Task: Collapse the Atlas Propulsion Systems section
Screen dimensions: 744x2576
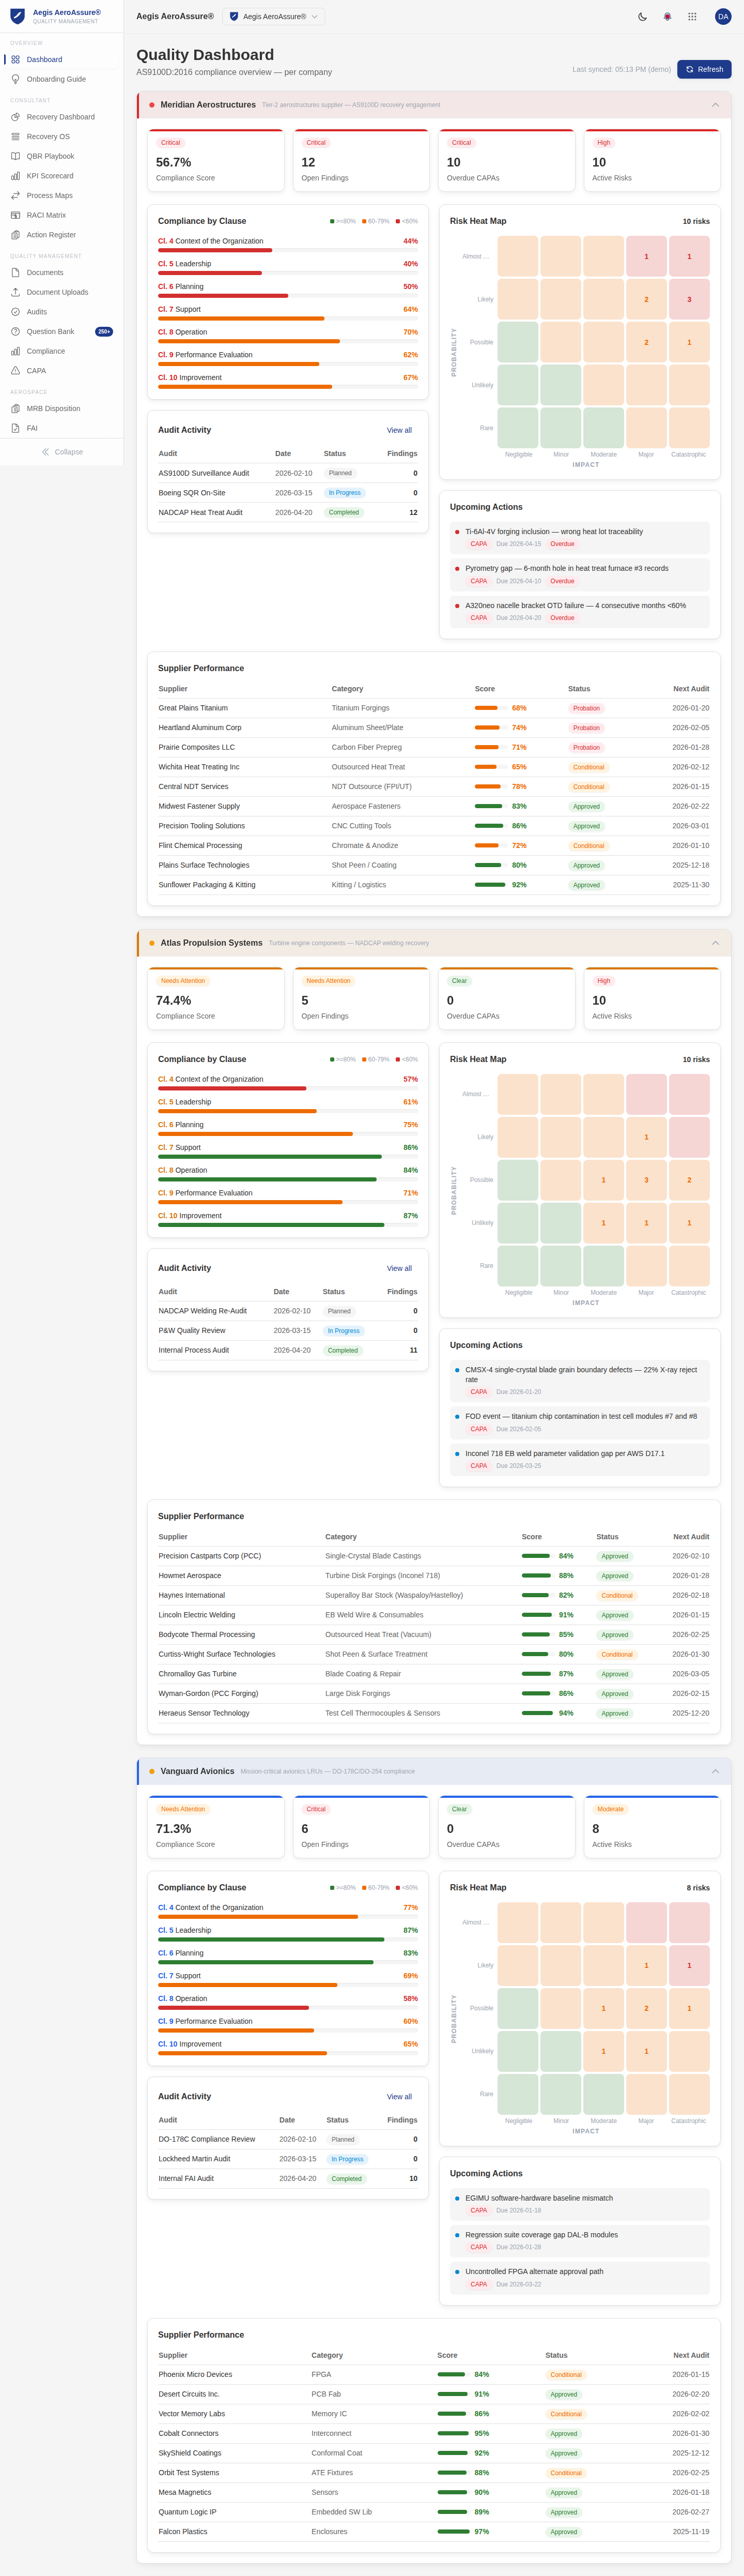Action: point(715,943)
